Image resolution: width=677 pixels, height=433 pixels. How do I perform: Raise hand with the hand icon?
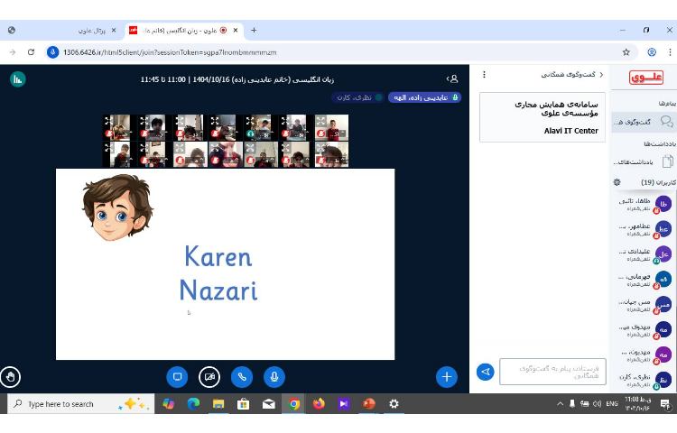(11, 376)
